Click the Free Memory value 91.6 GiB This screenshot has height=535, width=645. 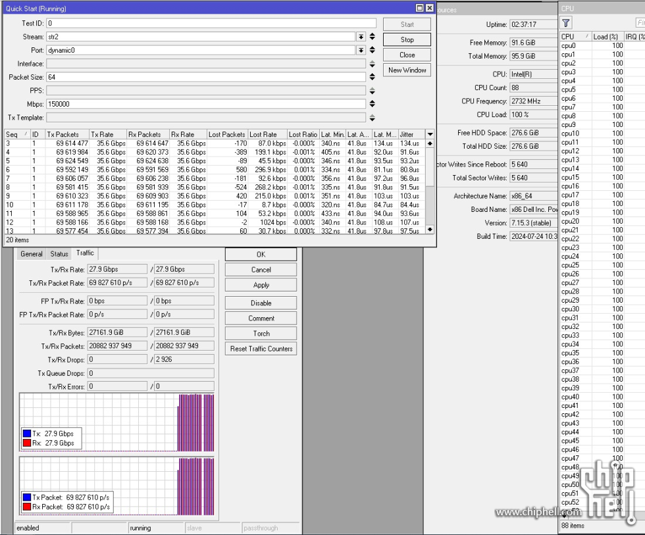(534, 42)
